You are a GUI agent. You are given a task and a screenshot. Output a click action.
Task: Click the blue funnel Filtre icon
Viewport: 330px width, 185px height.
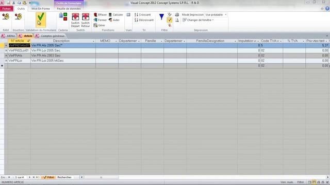tap(161, 17)
